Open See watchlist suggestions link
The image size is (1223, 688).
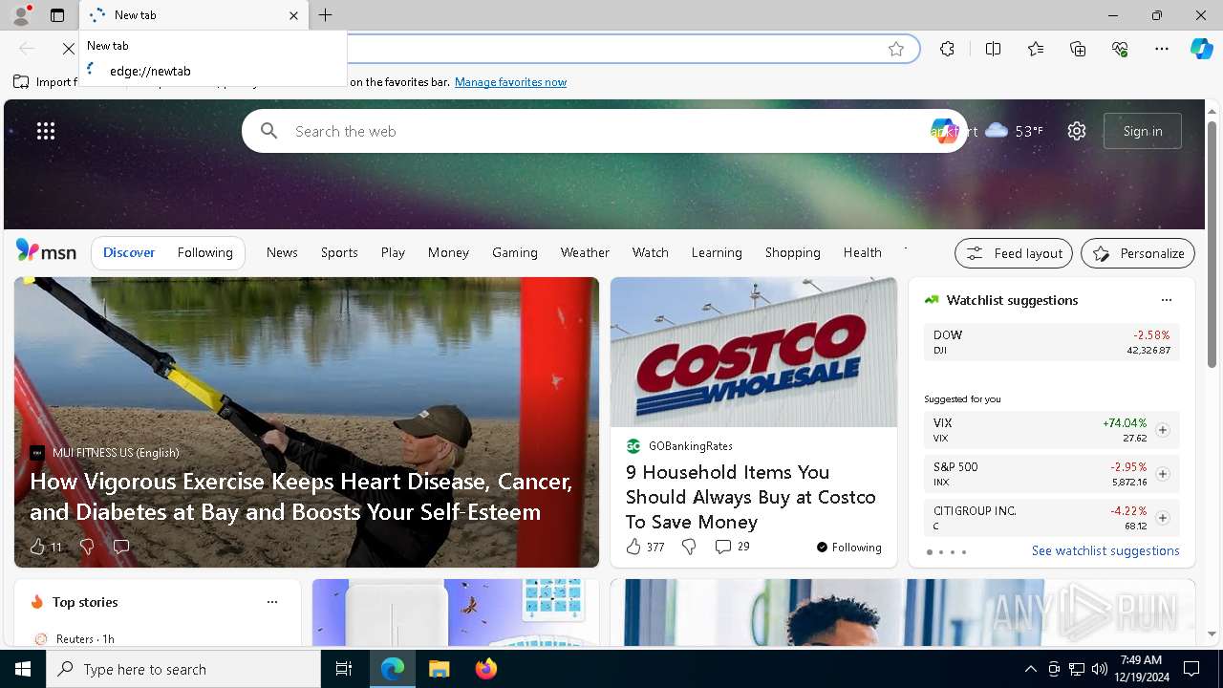click(x=1105, y=550)
